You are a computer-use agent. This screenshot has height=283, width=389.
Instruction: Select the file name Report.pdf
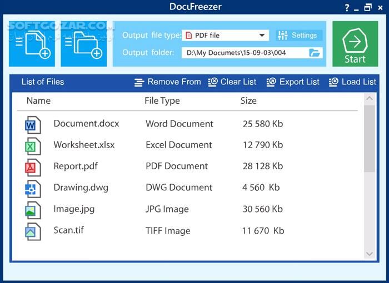tap(76, 166)
